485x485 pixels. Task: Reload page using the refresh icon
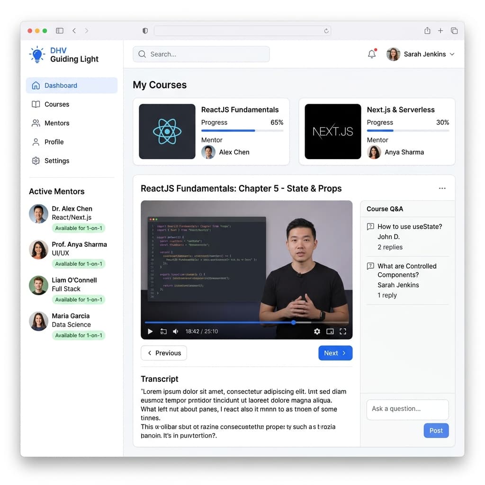(326, 31)
